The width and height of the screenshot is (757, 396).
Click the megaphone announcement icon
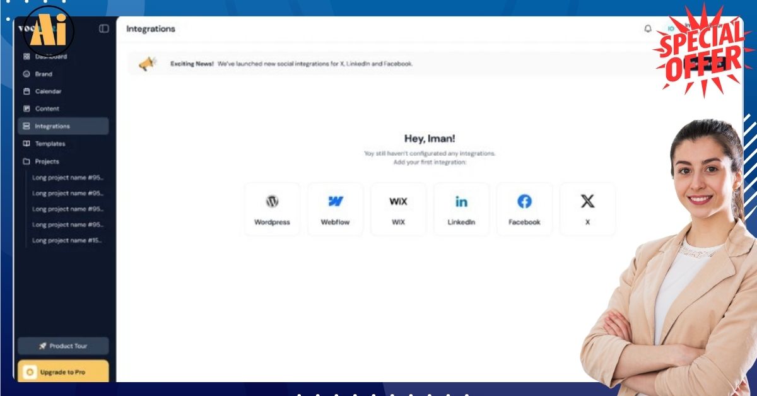click(148, 64)
